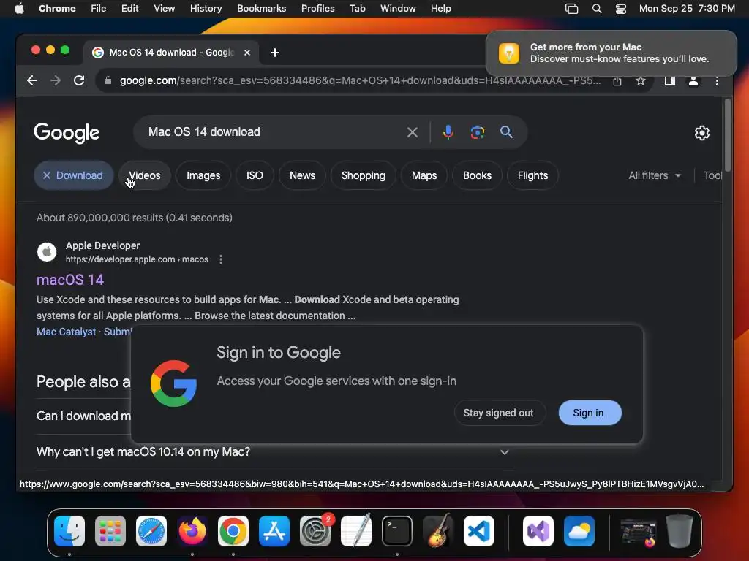
Task: Open the Chrome profile icon
Action: [x=693, y=81]
